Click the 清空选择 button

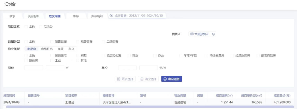pos(148,79)
